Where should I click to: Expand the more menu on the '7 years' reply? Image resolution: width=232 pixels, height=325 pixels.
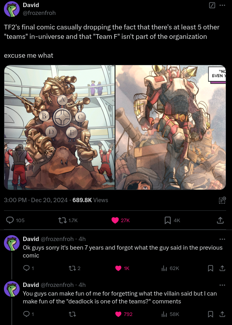point(222,239)
